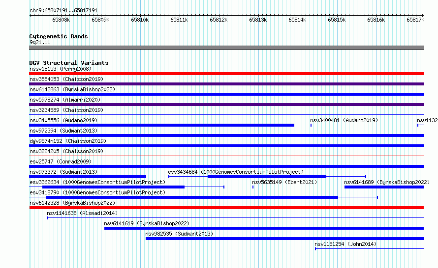Open nsv6141689 (ByrskaBishop2022) label
This screenshot has width=438, height=268.
(387, 182)
